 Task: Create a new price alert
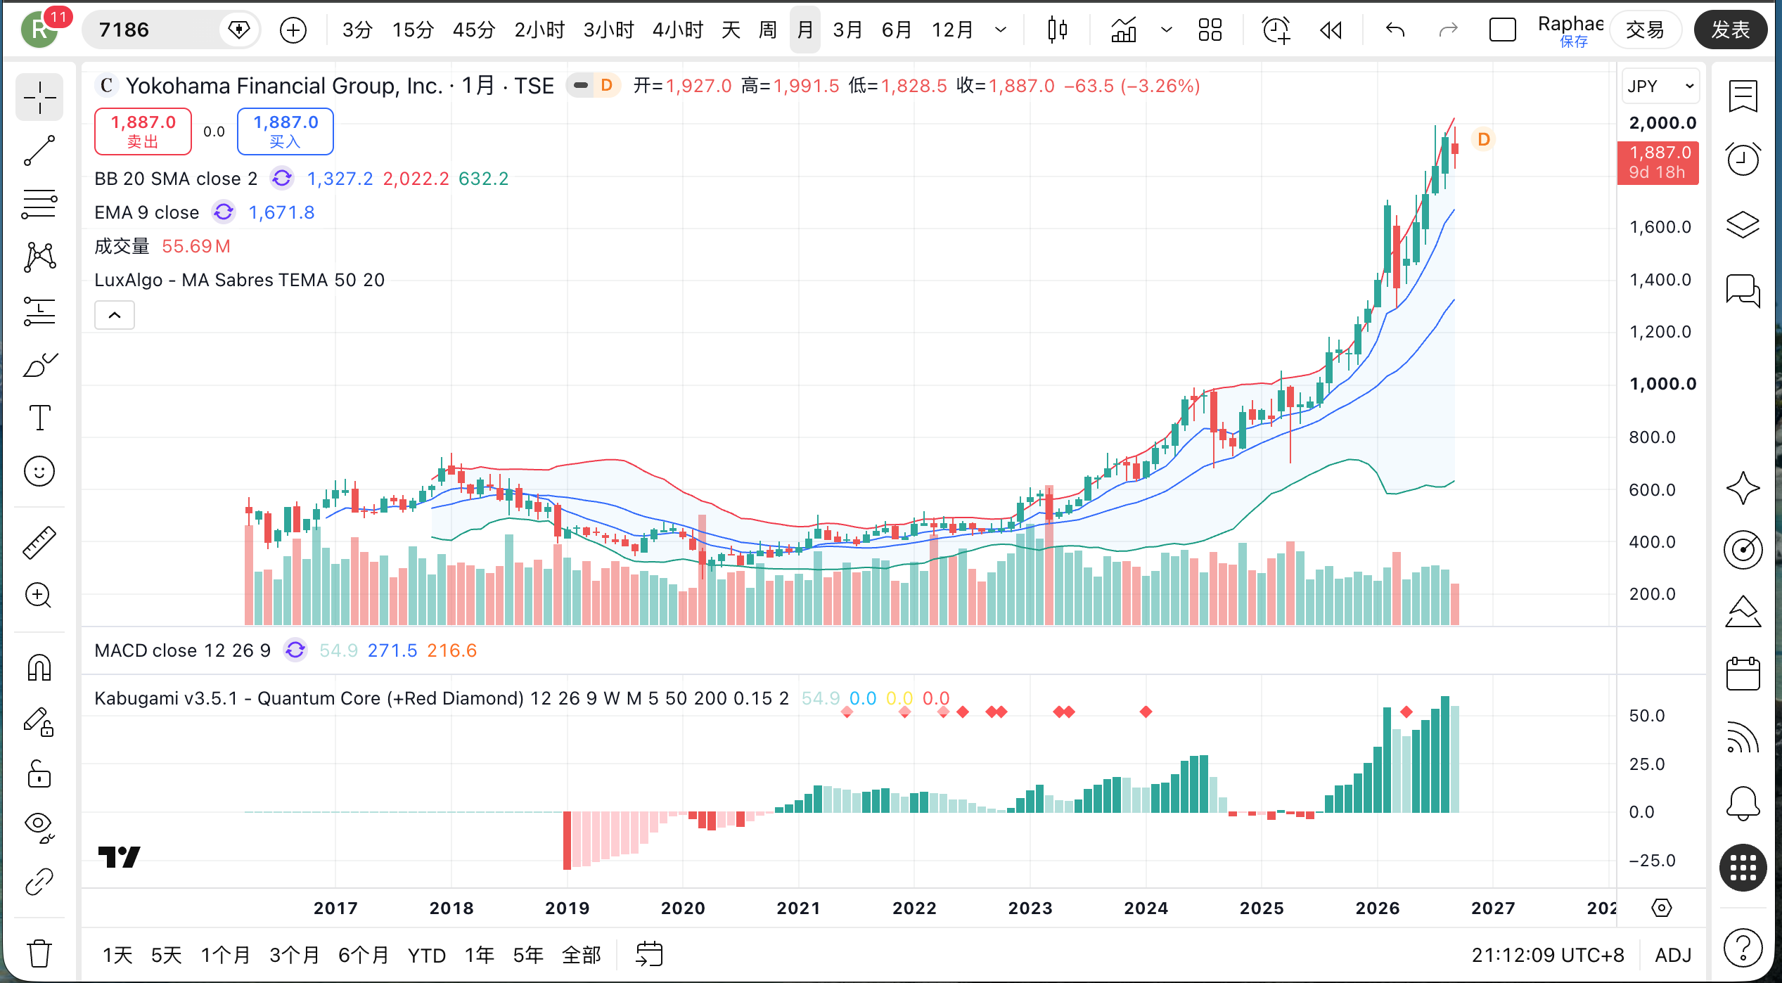1276,30
